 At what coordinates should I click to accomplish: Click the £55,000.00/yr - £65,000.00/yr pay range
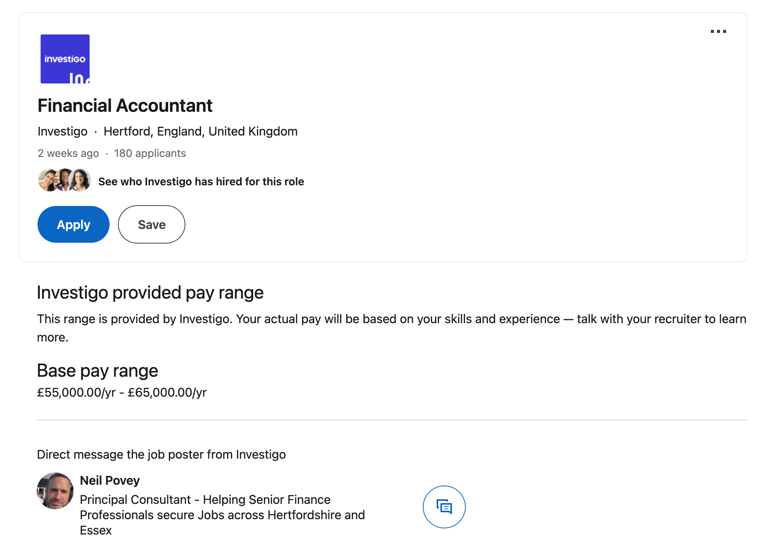pos(122,392)
